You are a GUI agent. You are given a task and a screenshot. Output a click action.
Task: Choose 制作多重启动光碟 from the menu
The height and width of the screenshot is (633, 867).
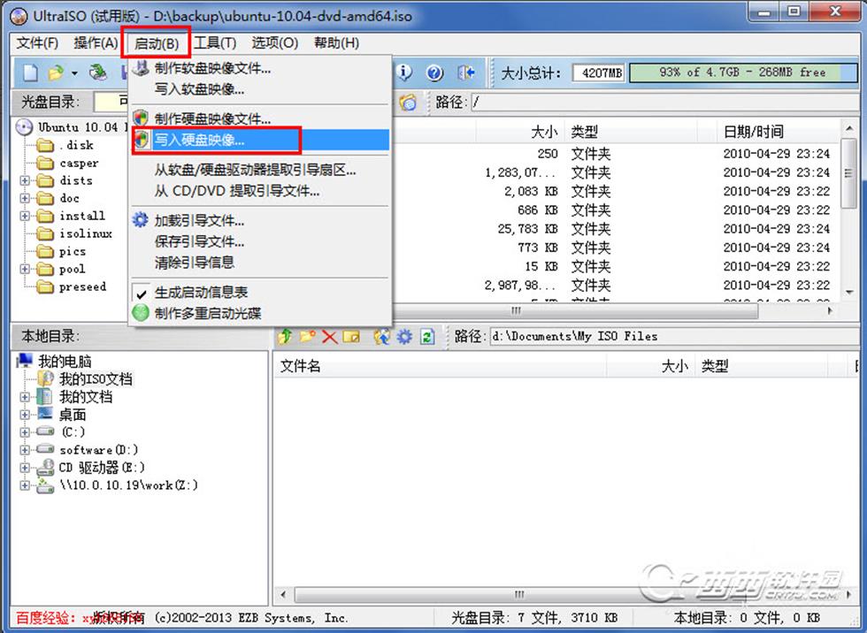pos(207,313)
